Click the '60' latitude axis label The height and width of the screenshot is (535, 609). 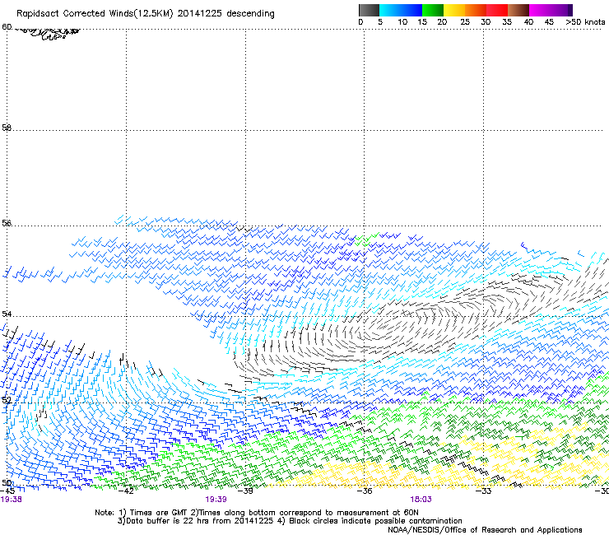coord(7,27)
